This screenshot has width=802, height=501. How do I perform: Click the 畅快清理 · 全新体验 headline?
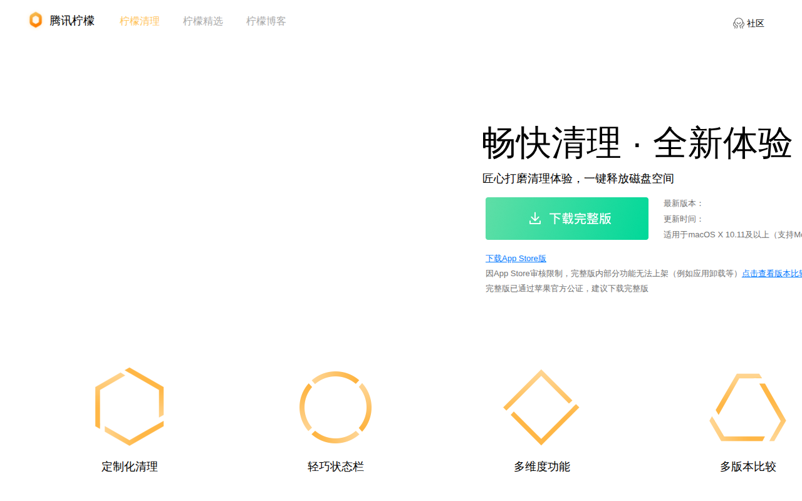(637, 143)
